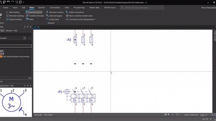This screenshot has height=121, width=216.
Task: Open the filter dropdown showing 'activated'
Action: (25, 38)
